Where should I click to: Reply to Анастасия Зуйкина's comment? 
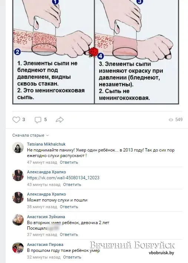[x=69, y=234]
